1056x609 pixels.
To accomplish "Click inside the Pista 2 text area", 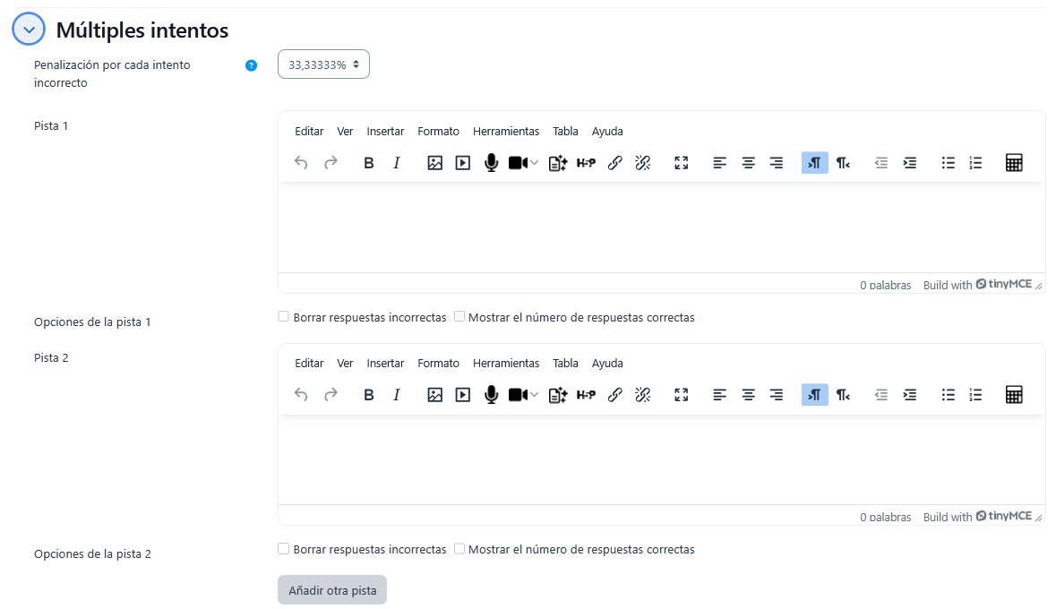I will 661,459.
